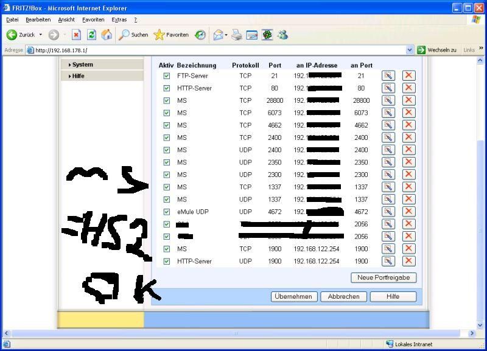Click IP 192.168.122.254 in the MS TCP 1900 row

(317, 249)
